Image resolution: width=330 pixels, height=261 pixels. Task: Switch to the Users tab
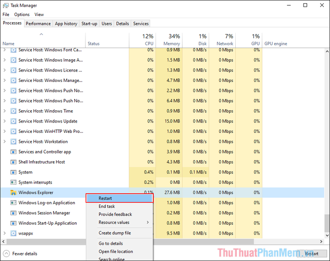[107, 24]
